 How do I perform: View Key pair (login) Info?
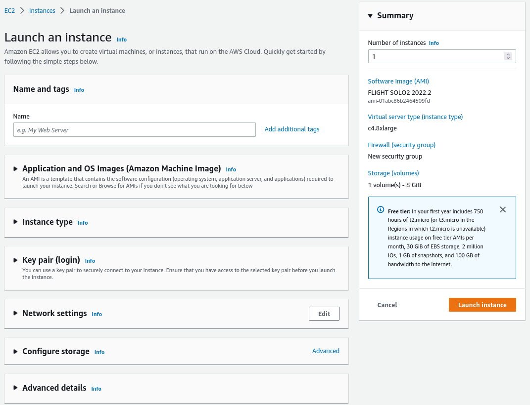pos(90,261)
